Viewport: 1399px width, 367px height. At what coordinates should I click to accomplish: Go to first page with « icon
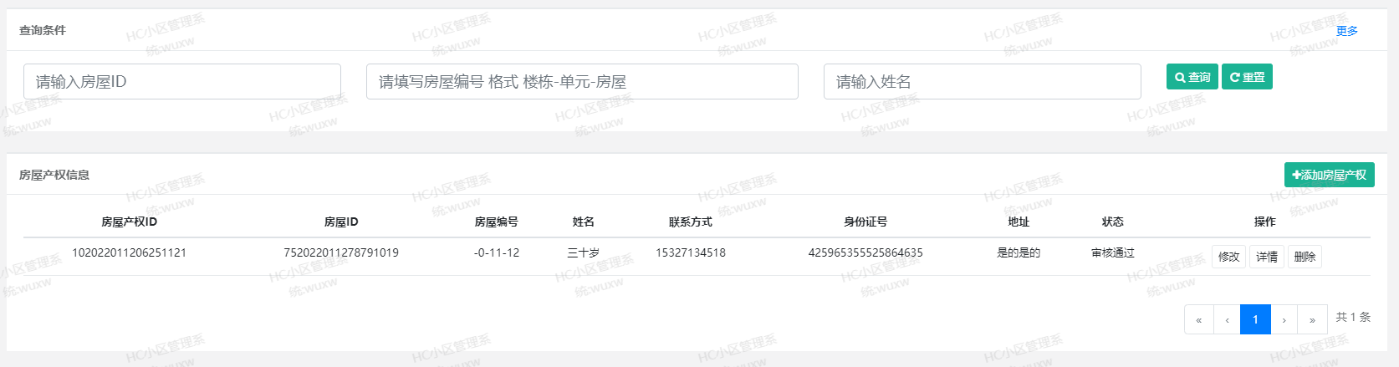(1198, 319)
